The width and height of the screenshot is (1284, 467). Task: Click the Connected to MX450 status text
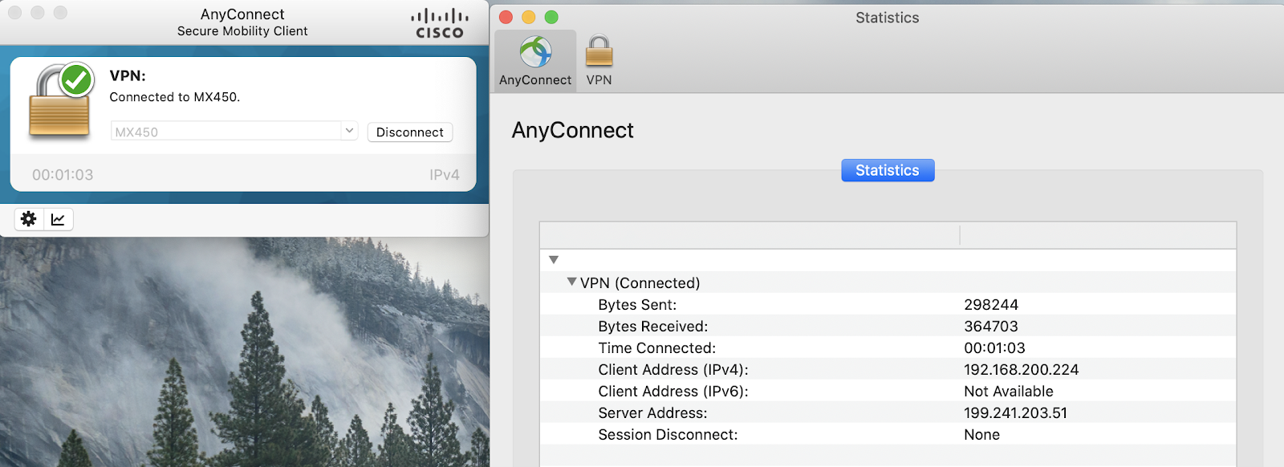click(175, 97)
